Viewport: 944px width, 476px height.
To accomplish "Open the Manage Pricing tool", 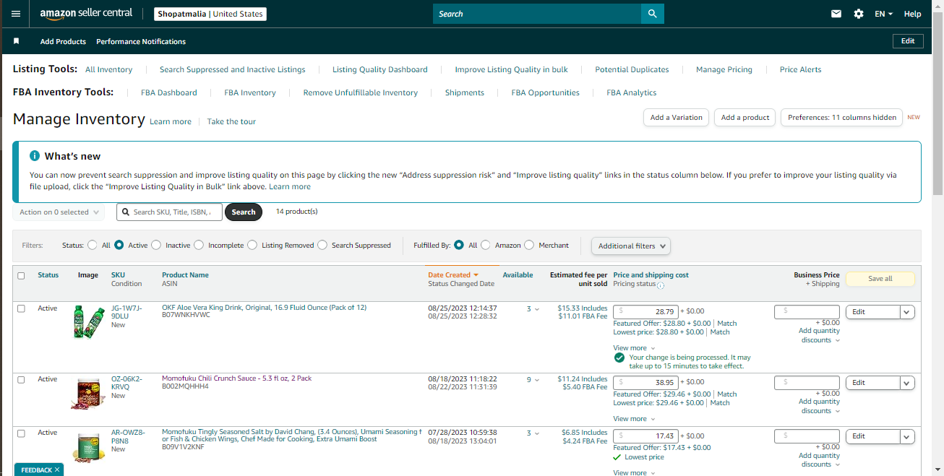I will 724,69.
